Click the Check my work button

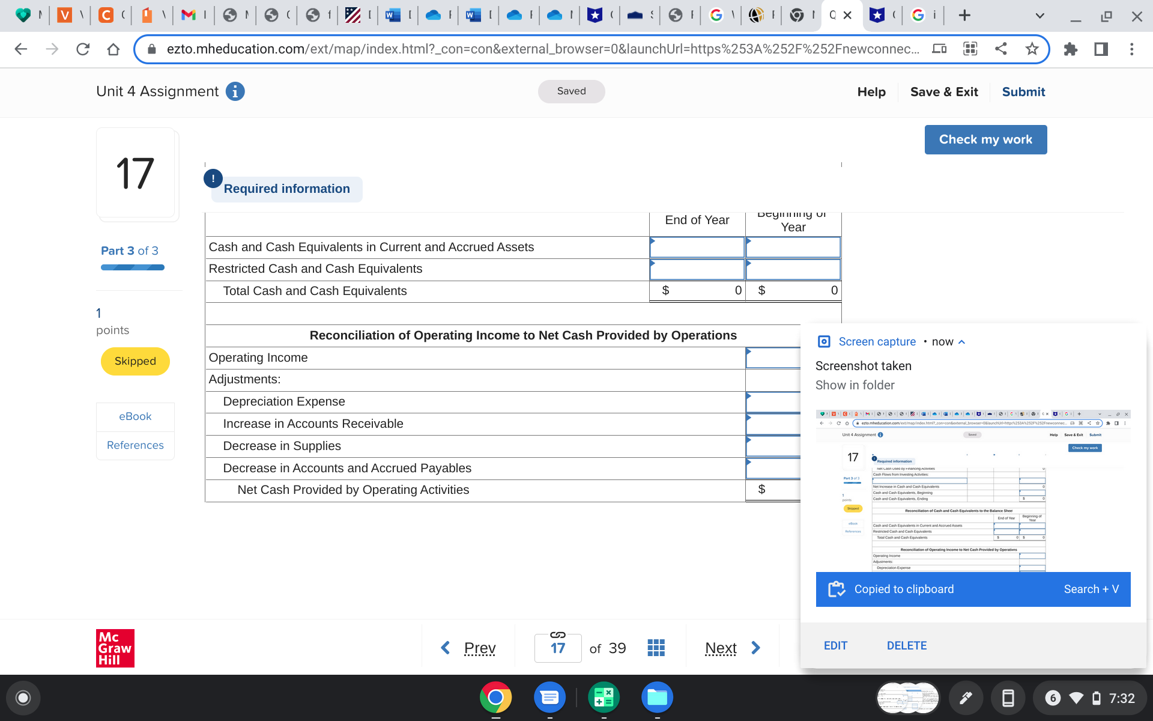click(x=985, y=139)
